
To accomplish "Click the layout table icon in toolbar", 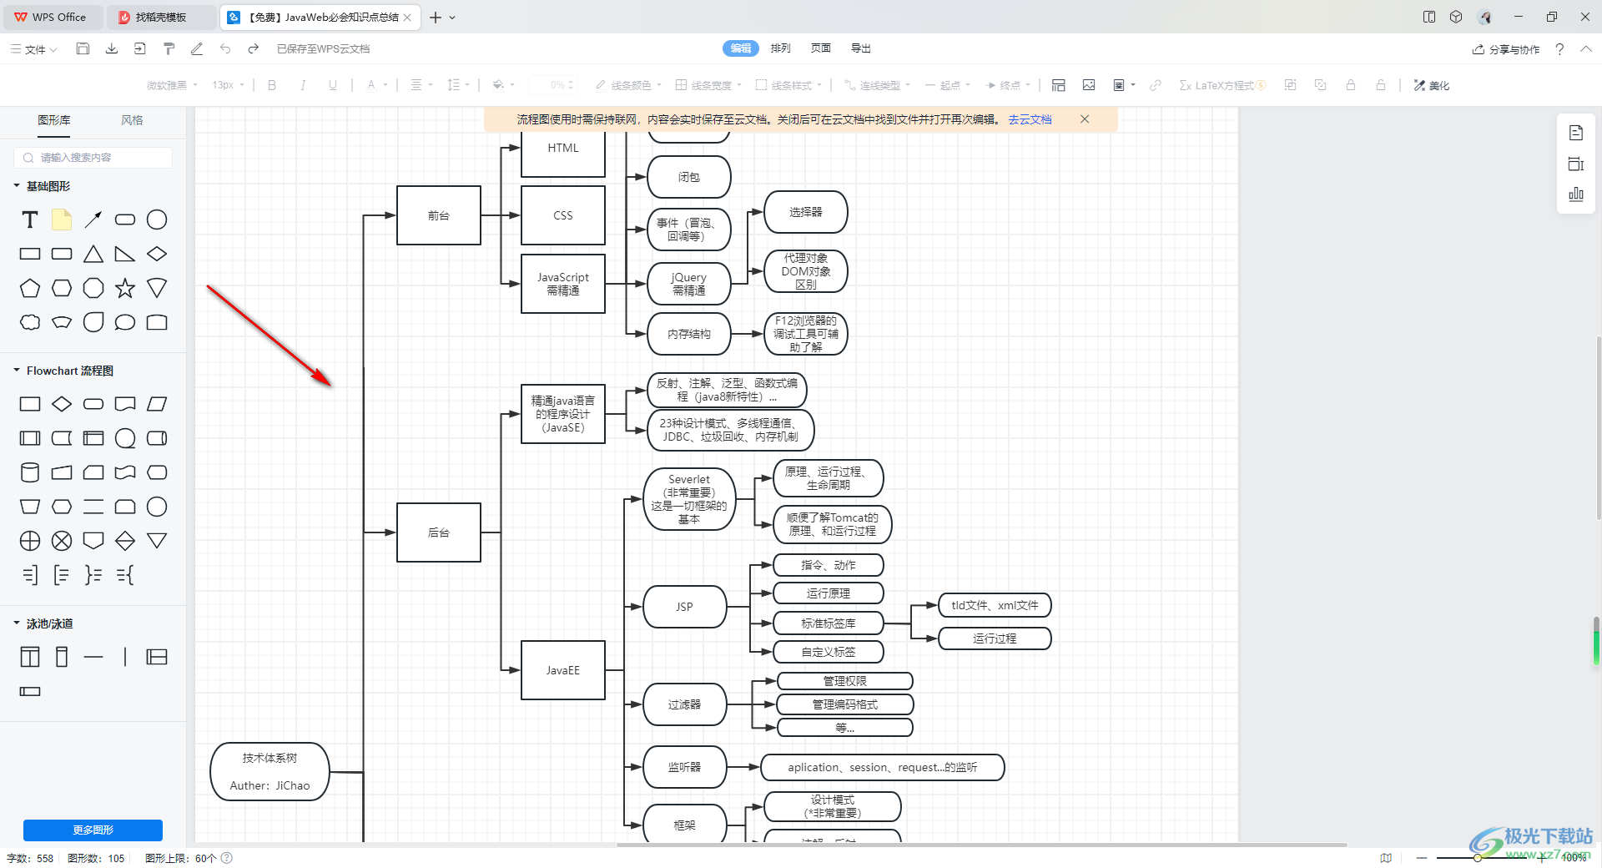I will pos(1059,85).
